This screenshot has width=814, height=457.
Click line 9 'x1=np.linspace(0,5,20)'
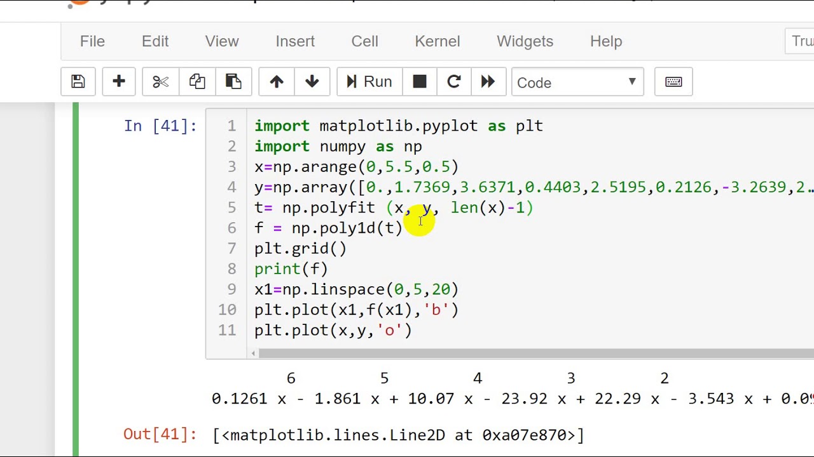pos(356,289)
